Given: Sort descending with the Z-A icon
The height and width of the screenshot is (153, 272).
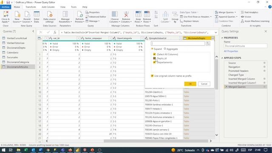Looking at the screenshot, I should coord(156,17).
